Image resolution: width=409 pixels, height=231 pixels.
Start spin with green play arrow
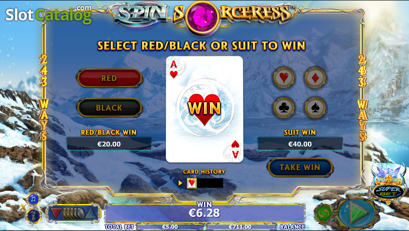coord(358,212)
